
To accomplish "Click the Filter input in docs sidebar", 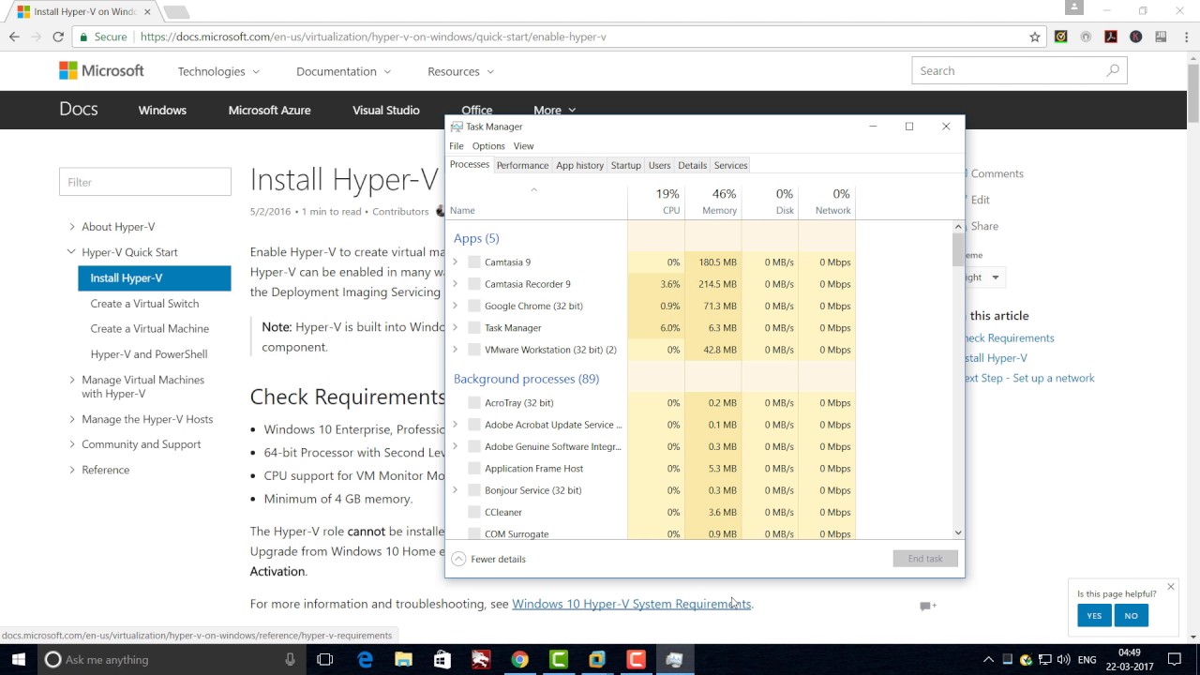I will 145,182.
